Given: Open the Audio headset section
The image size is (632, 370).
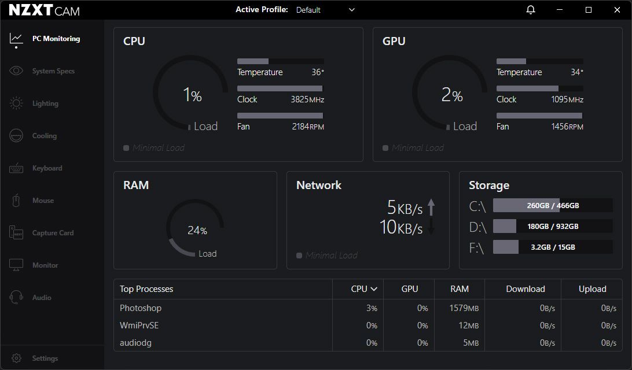Looking at the screenshot, I should point(42,297).
